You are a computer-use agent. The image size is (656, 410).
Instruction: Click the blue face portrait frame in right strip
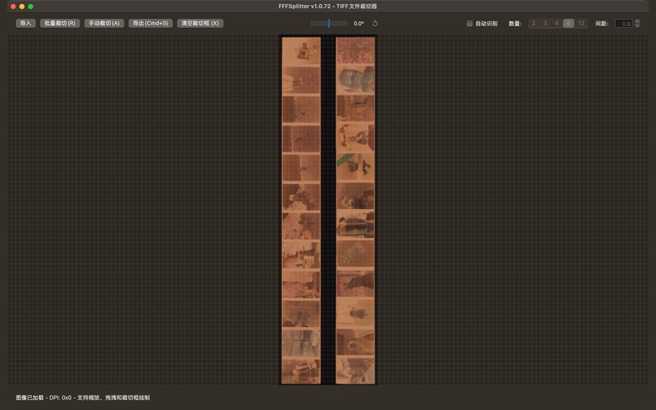coord(356,79)
